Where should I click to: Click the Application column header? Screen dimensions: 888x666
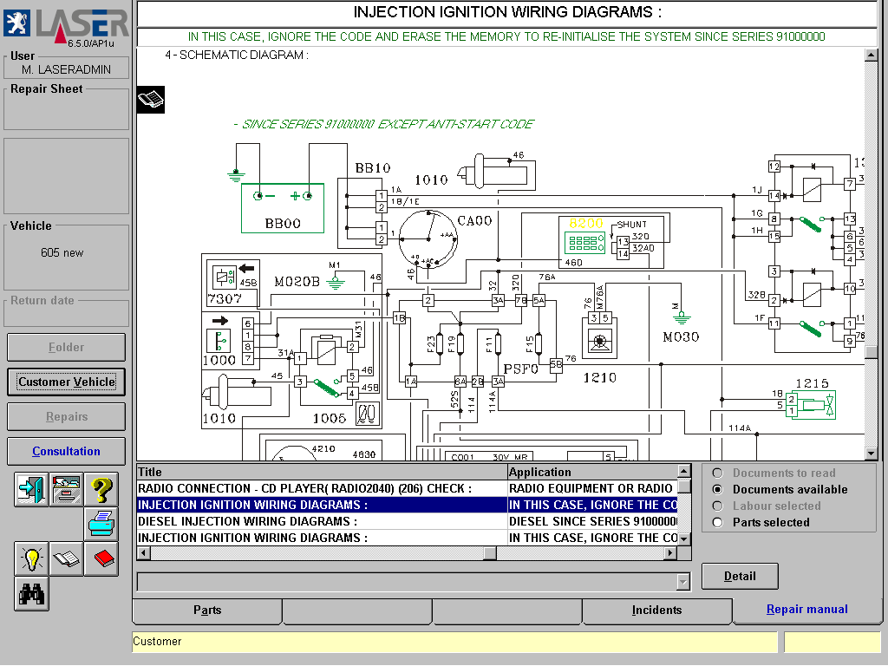592,472
